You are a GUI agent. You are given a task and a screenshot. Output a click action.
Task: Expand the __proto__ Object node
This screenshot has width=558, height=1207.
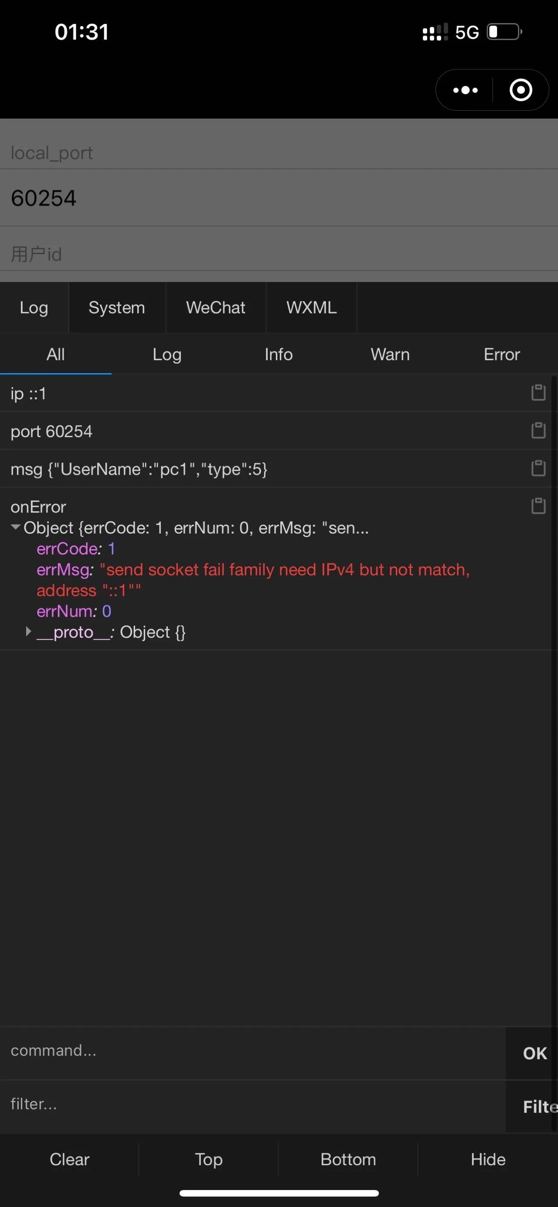click(x=28, y=632)
